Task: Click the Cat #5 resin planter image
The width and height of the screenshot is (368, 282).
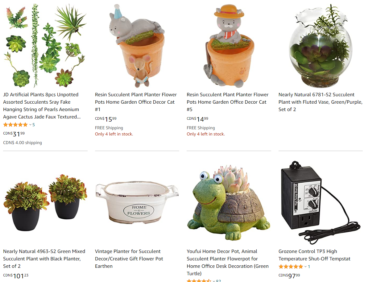Action: point(229,46)
